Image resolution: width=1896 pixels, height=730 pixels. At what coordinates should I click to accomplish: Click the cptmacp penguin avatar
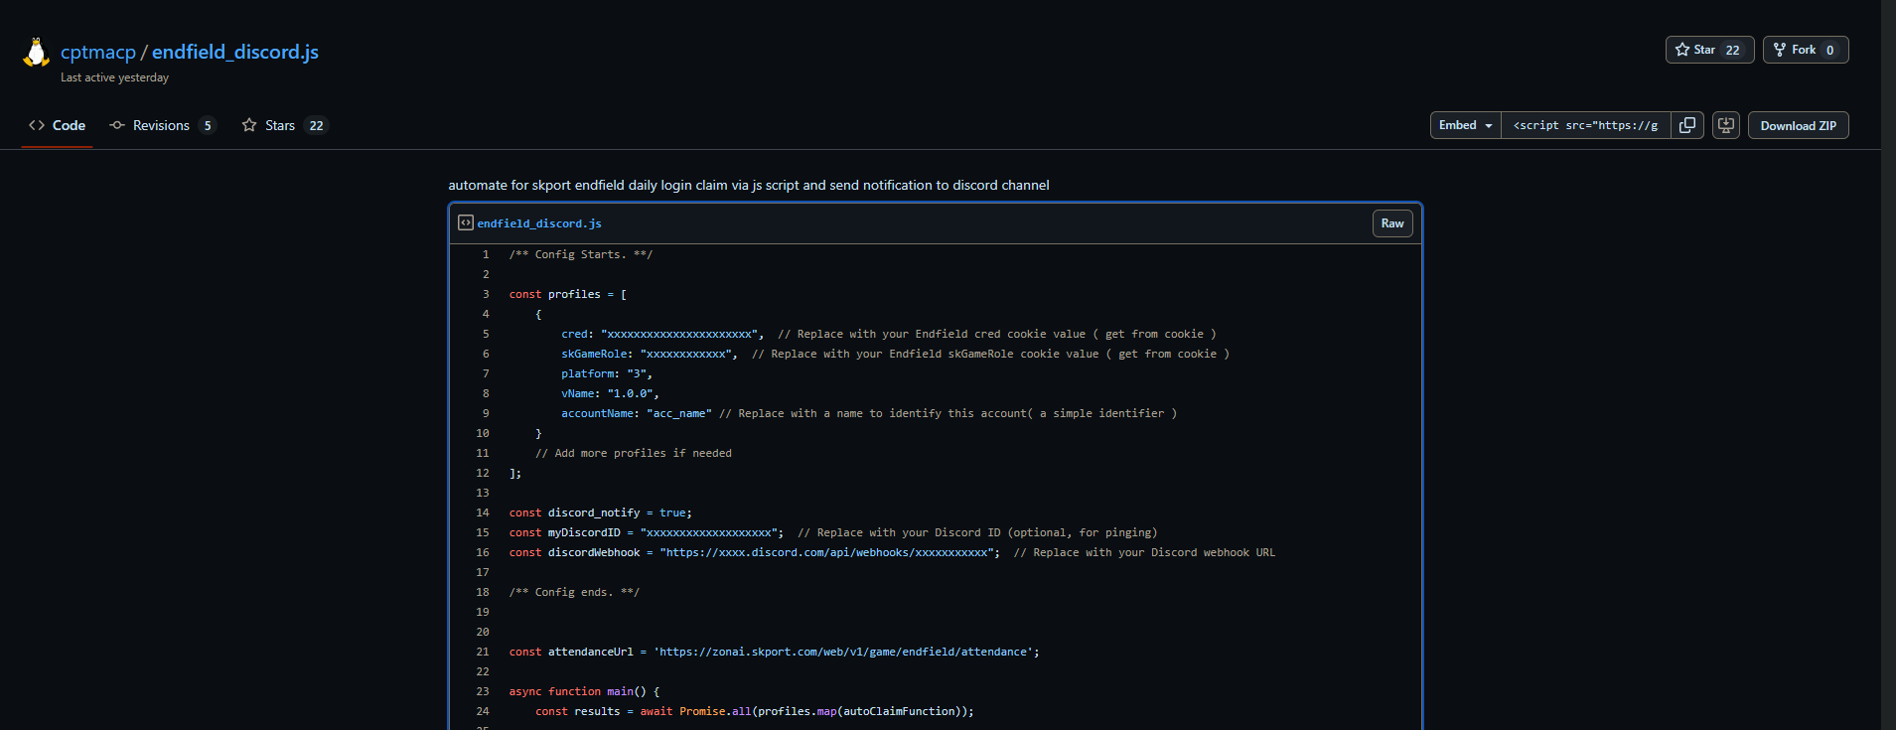36,53
